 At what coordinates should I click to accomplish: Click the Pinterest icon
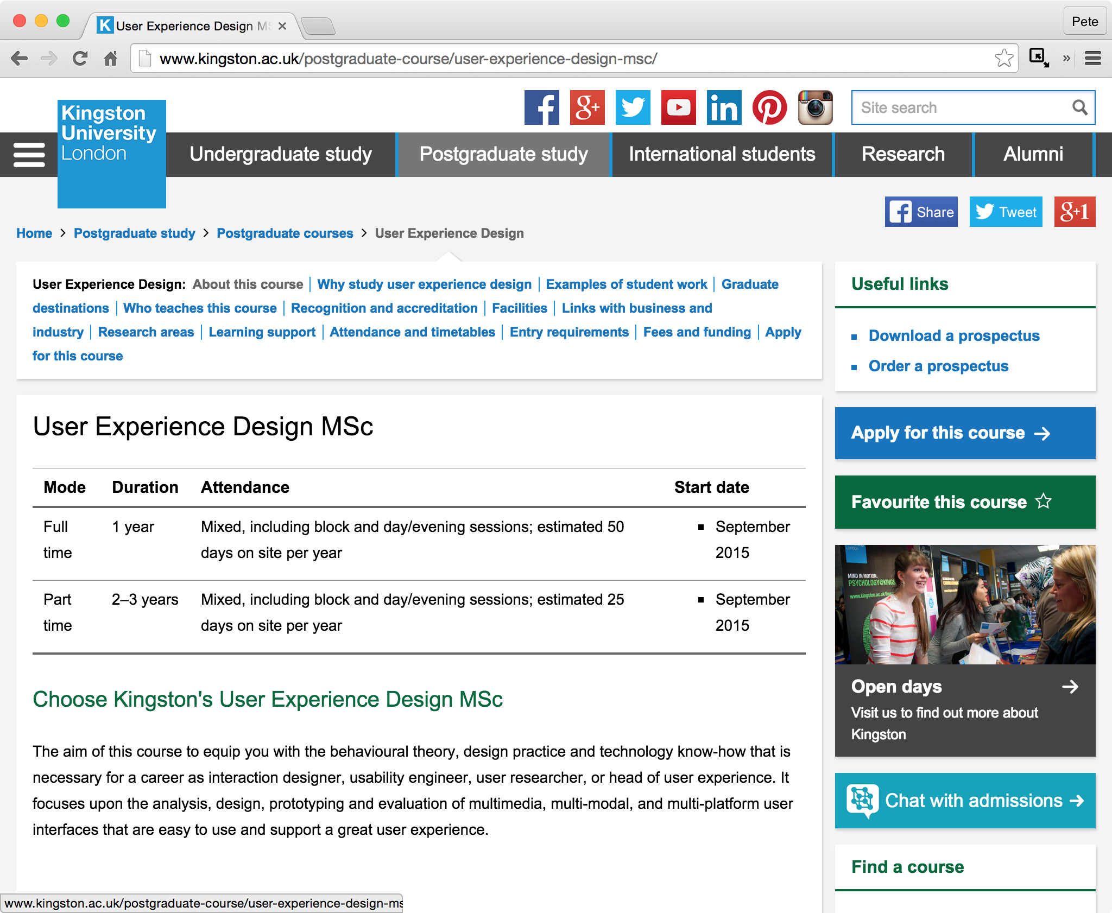[770, 107]
